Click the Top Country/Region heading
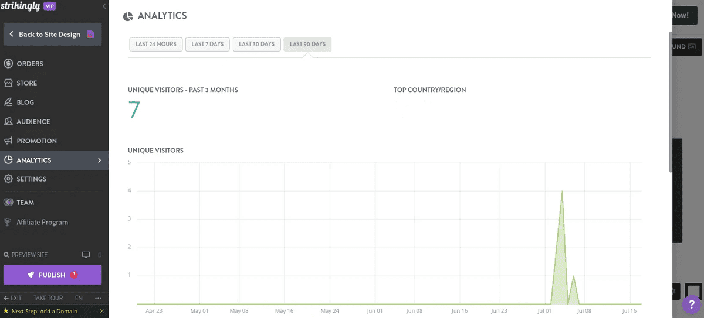Screen dimensions: 704x318 [430, 90]
